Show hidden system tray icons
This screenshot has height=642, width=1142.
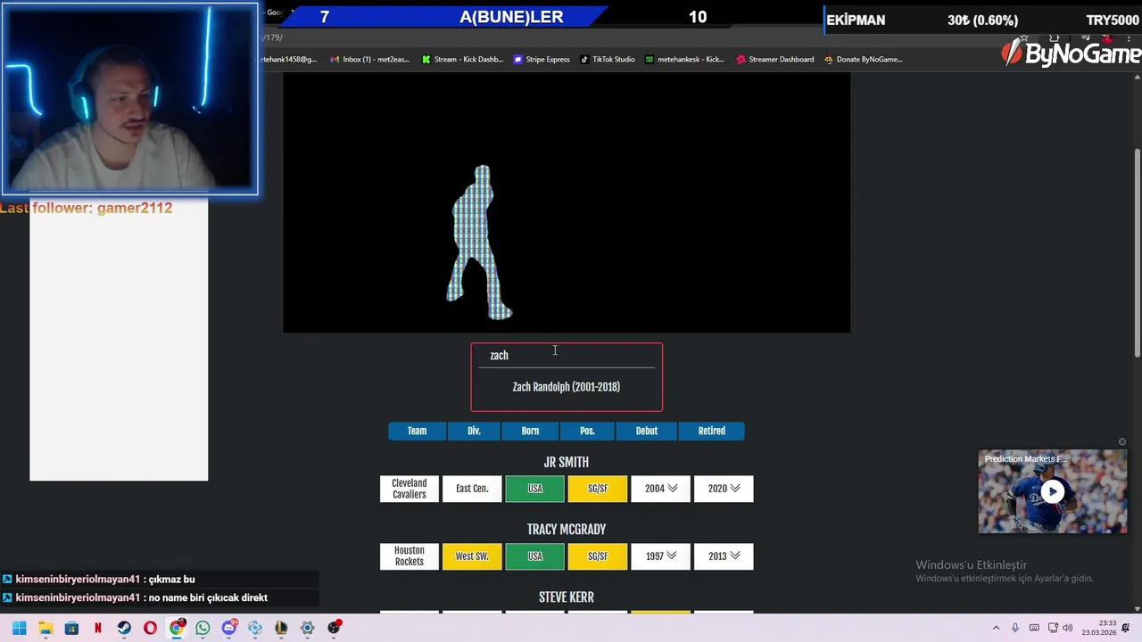click(x=996, y=628)
